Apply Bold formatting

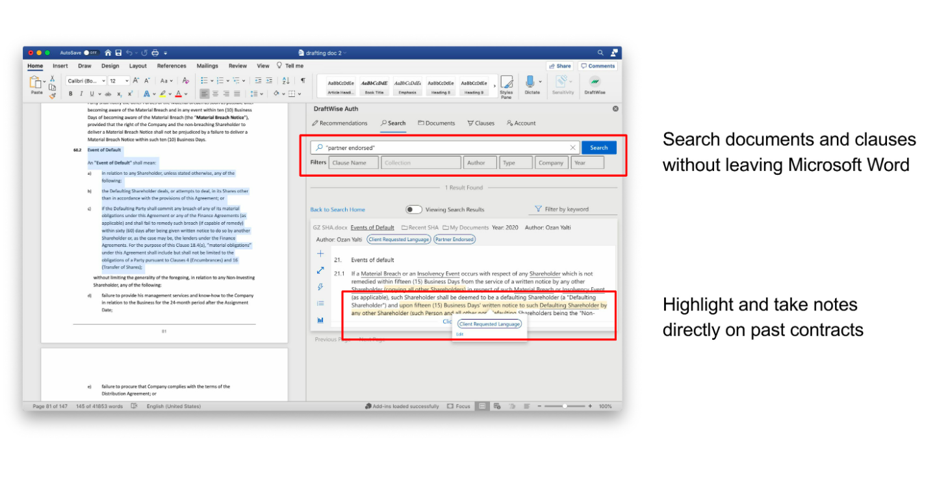pos(70,94)
